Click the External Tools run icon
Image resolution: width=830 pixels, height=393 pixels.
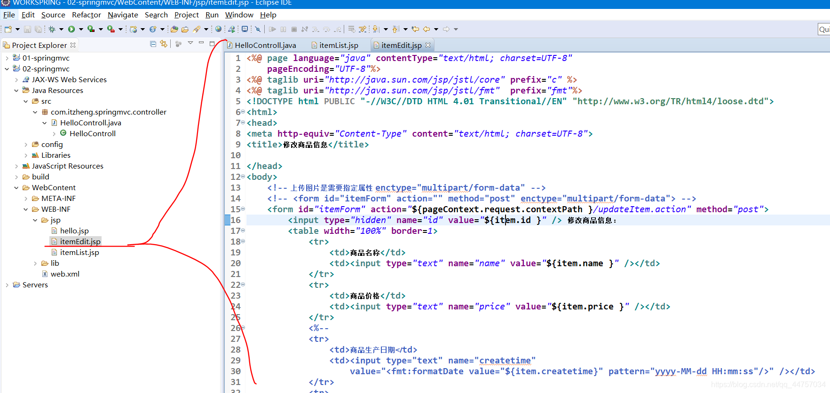point(111,29)
